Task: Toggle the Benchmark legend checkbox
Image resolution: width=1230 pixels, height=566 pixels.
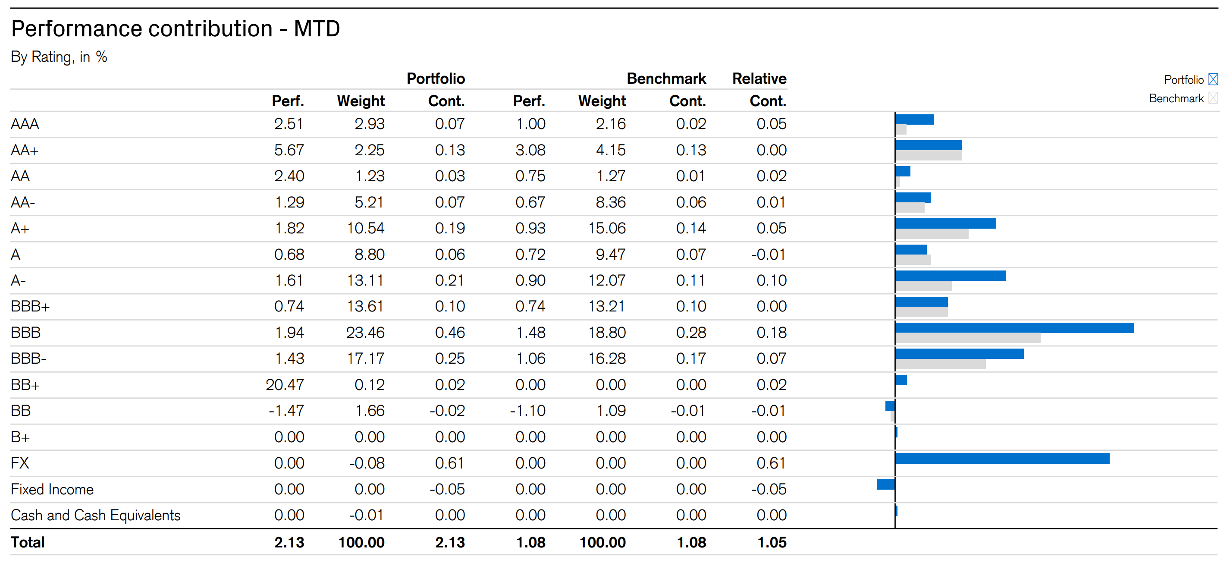Action: 1213,98
